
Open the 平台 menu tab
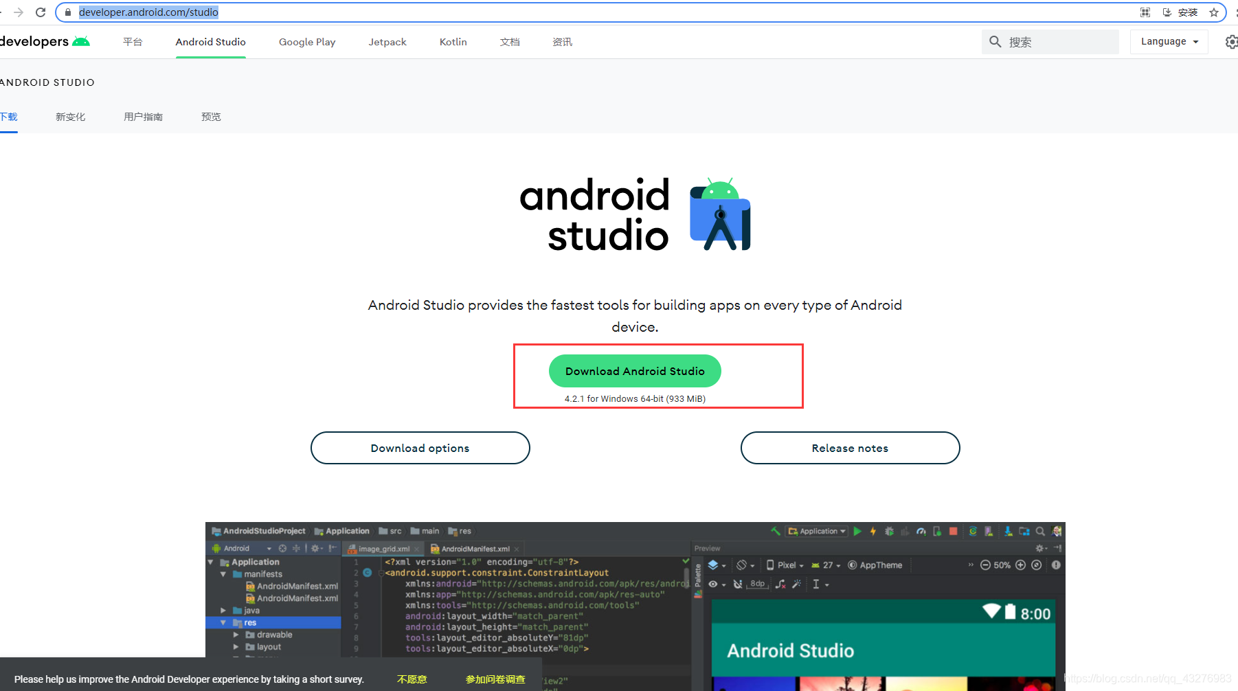133,42
